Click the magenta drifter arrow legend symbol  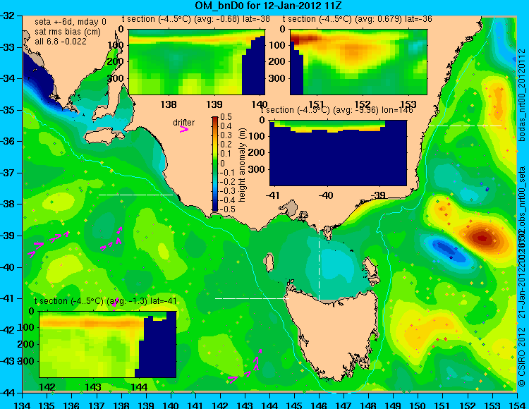tap(184, 130)
